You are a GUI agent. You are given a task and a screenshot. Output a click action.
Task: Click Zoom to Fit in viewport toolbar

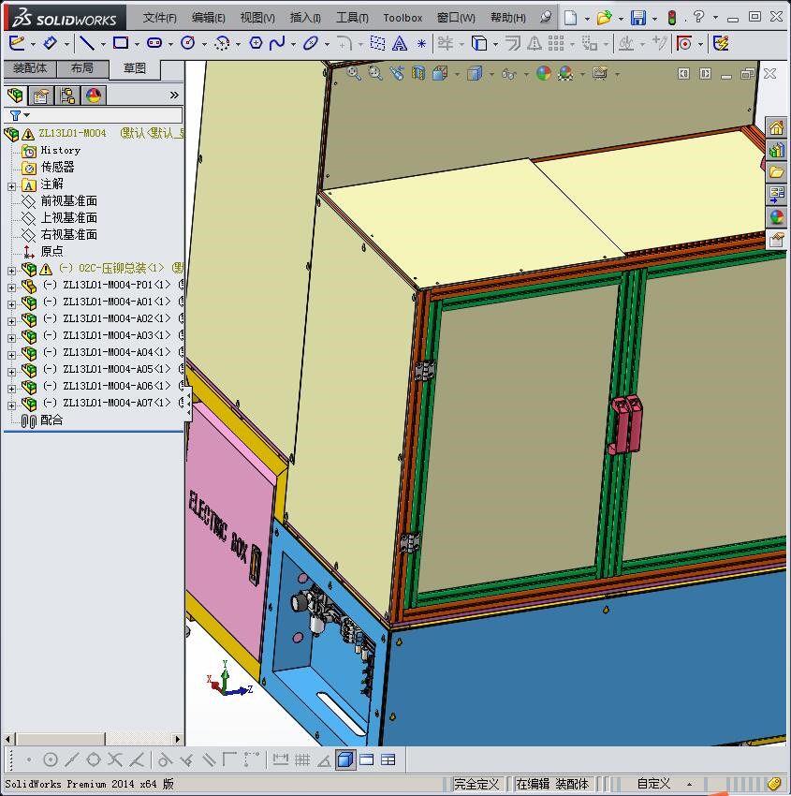(x=354, y=74)
